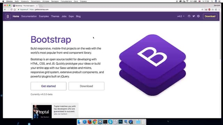Viewport: 223px width, 125px height.
Task: Click the Toptal ad text
Action: click(x=65, y=109)
